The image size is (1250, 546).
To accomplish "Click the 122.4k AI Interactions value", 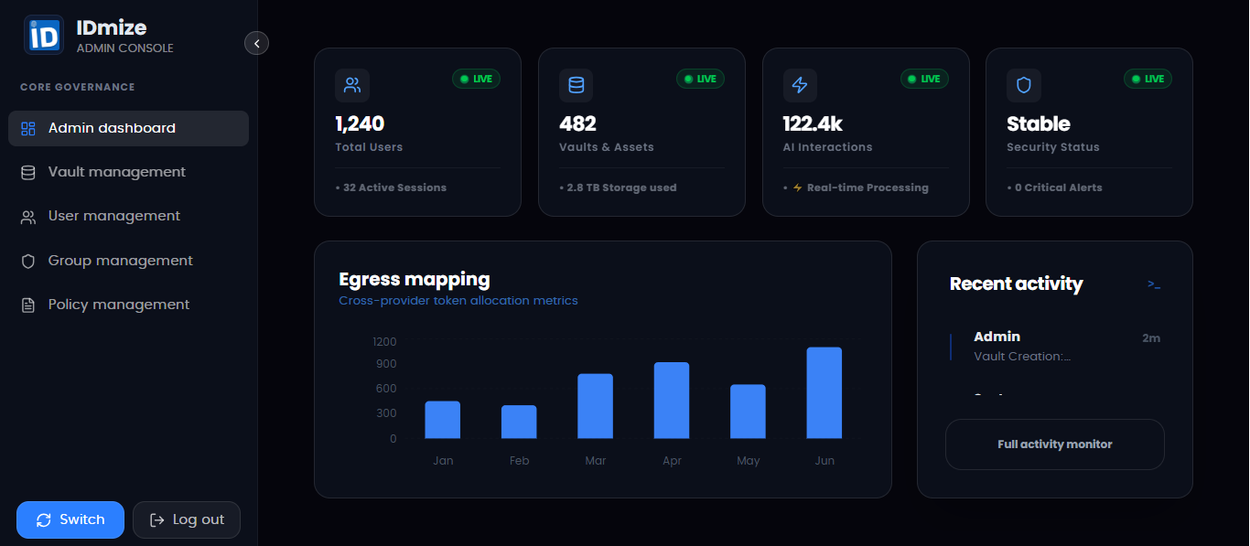I will [x=813, y=123].
